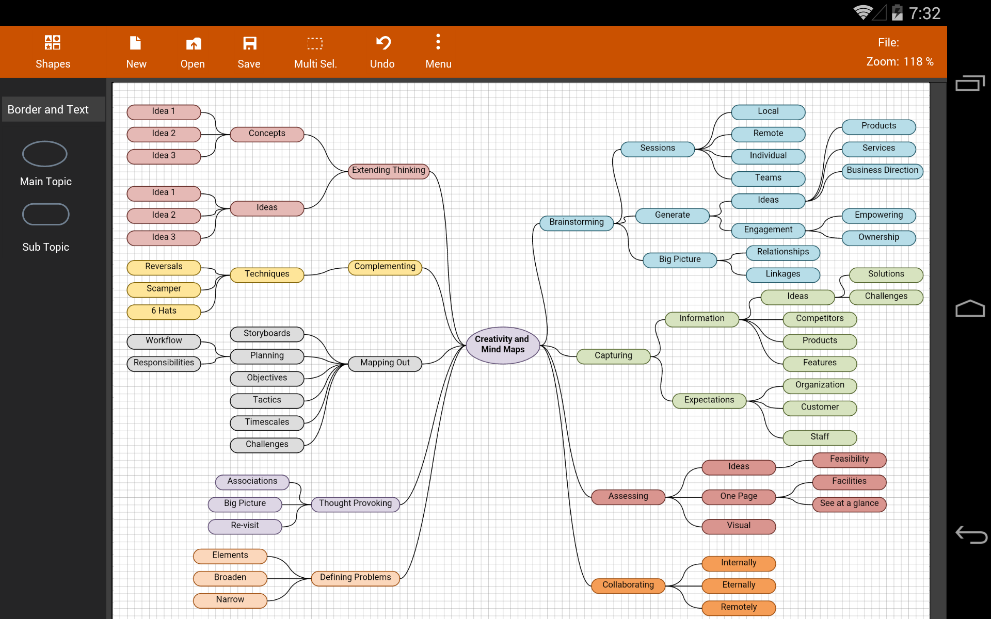Select the Main Topic ellipse shape
991x619 pixels.
pos(45,154)
